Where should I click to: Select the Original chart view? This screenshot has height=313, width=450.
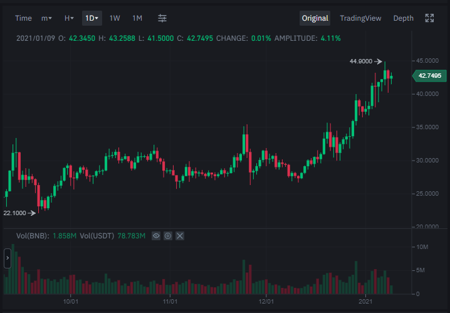coord(315,18)
